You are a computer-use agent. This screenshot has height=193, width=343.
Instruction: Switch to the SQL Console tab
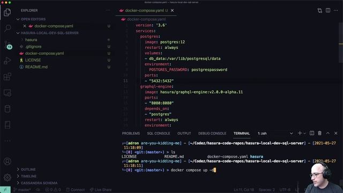click(x=159, y=133)
